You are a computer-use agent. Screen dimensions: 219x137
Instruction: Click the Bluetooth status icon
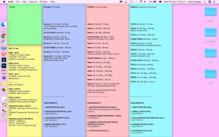(137, 2)
